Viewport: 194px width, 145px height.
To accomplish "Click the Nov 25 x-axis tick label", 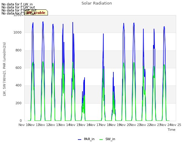I will pyautogui.click(x=176, y=125).
